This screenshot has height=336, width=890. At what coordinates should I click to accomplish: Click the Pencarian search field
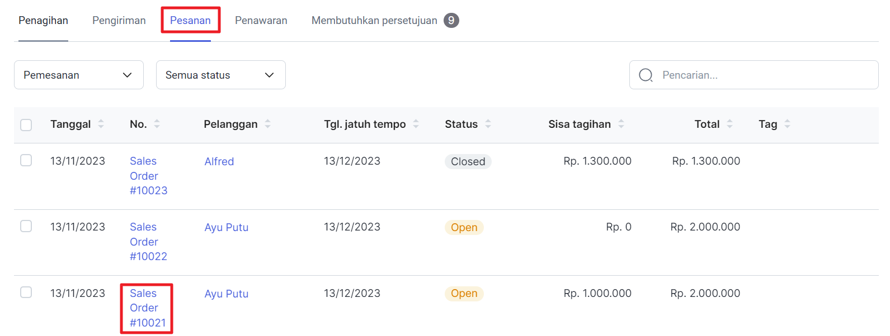(761, 75)
